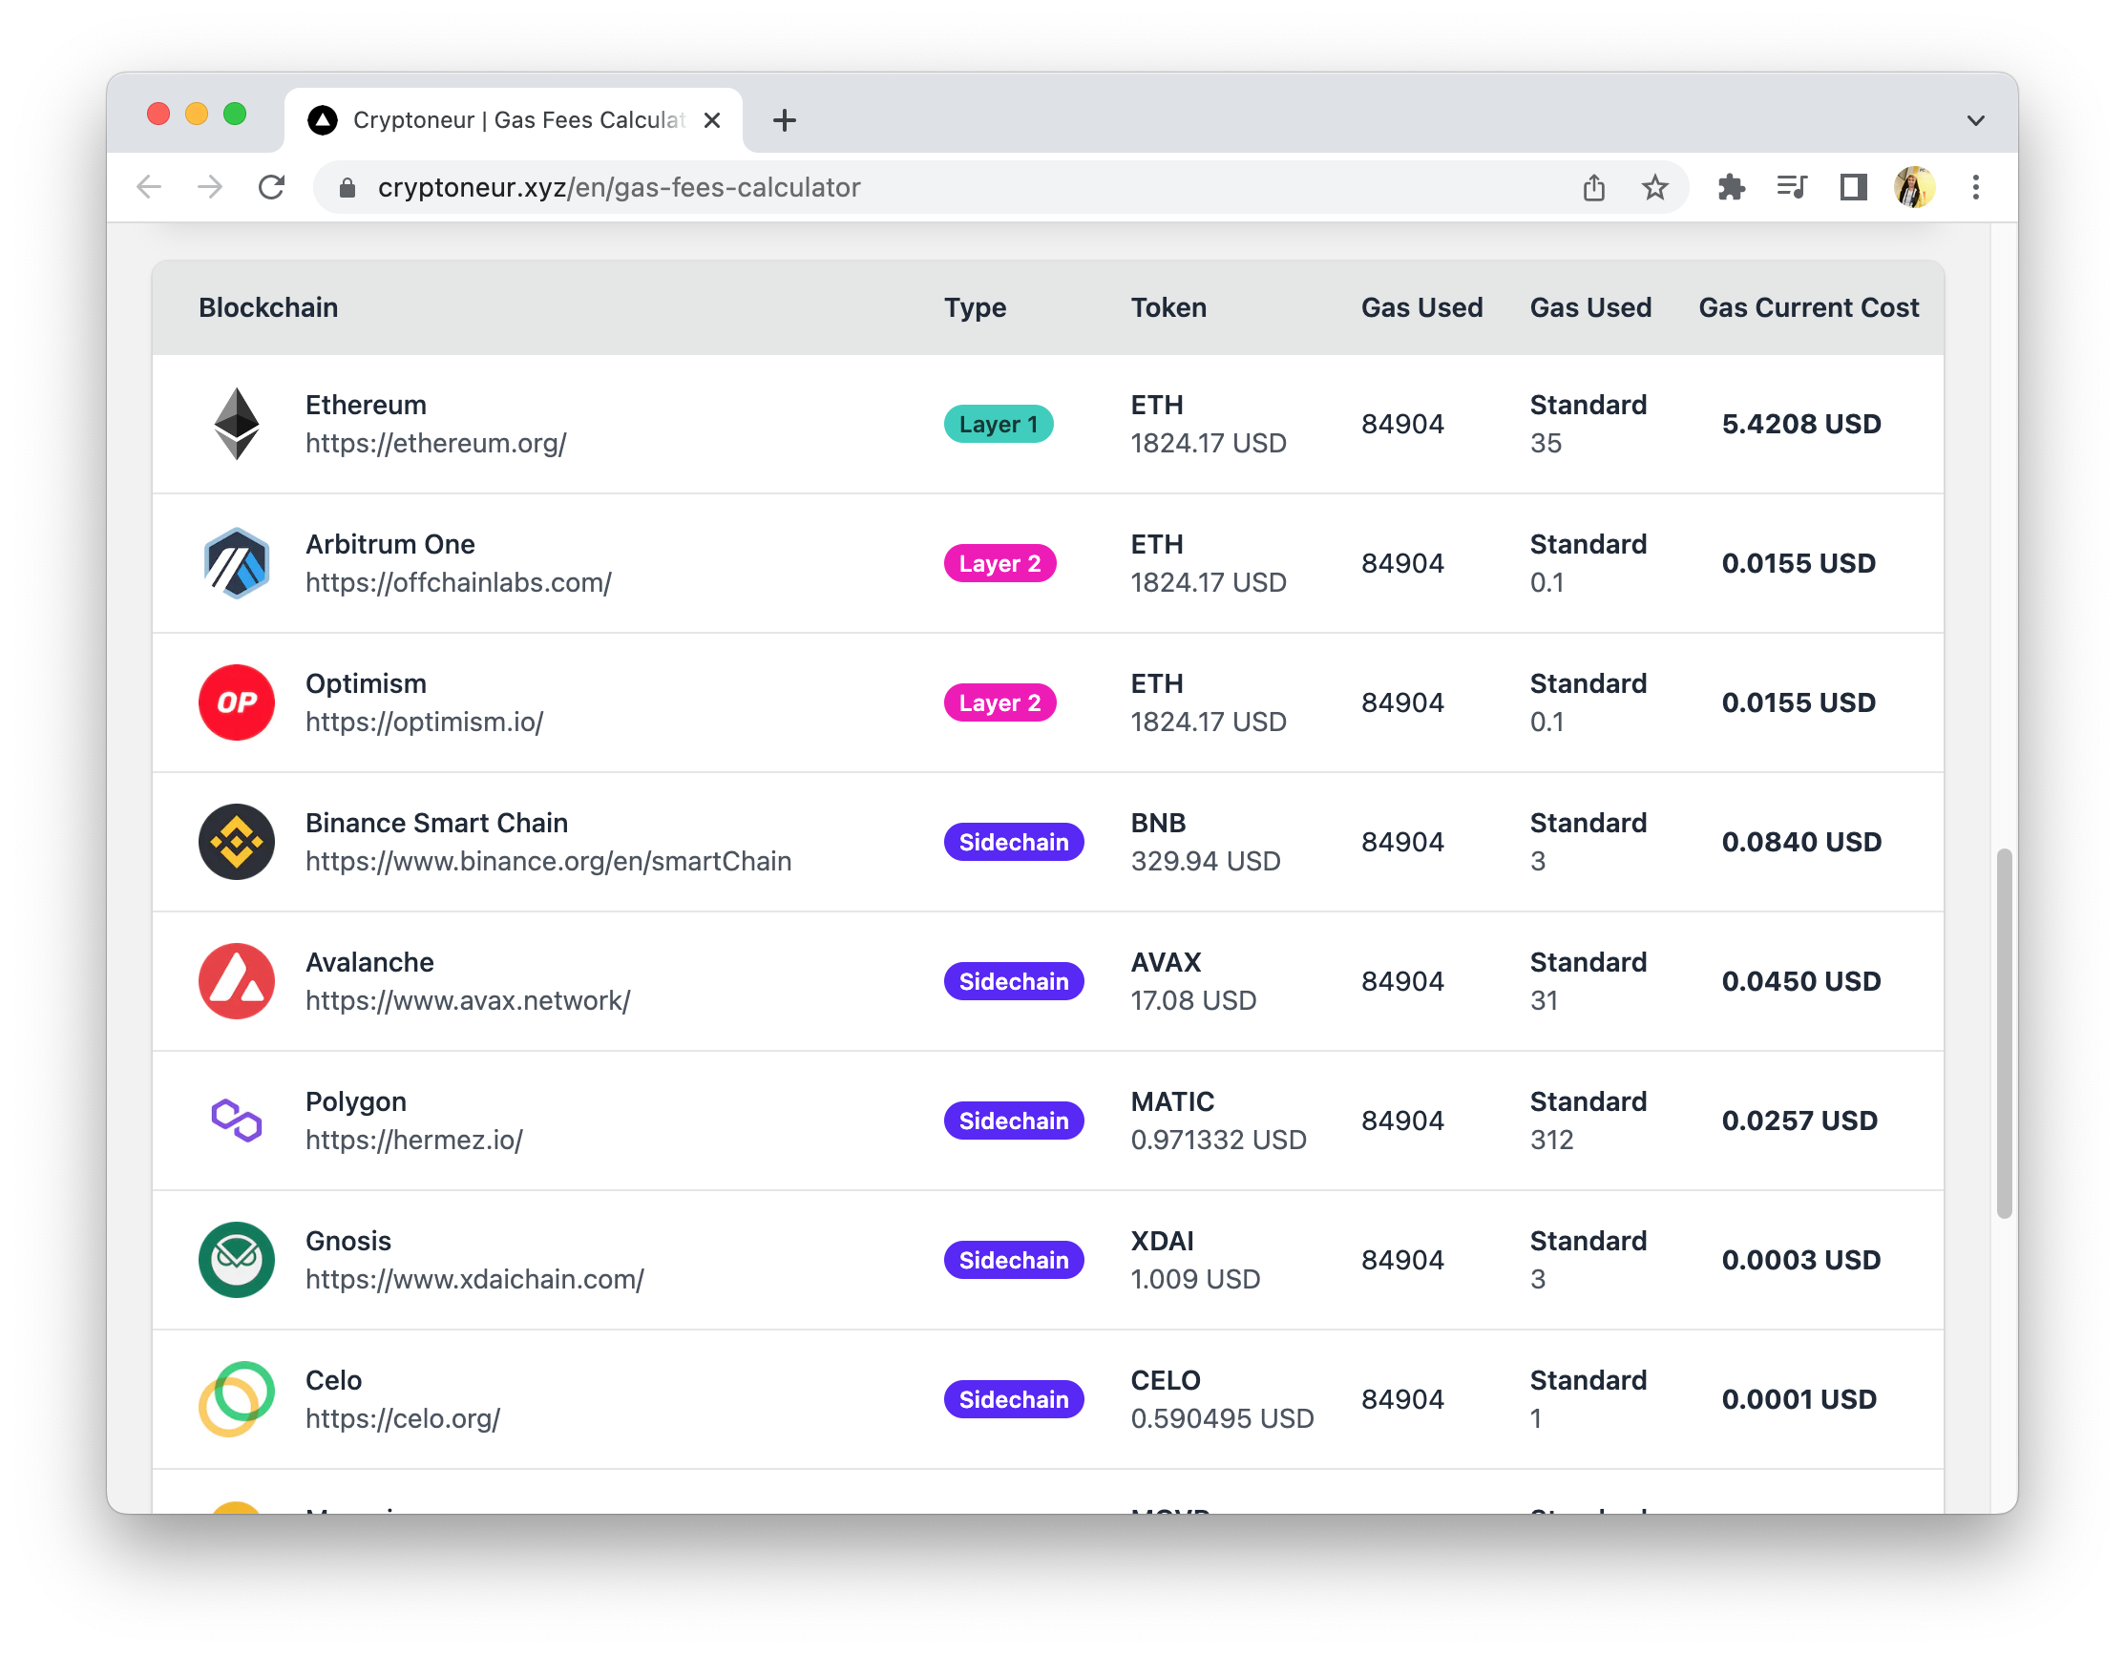Viewport: 2125px width, 1655px height.
Task: Go back with the browser back arrow
Action: (x=149, y=187)
